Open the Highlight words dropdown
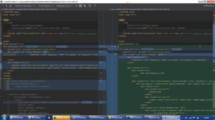Image resolution: width=215 pixels, height=120 pixels. (x=64, y=6)
